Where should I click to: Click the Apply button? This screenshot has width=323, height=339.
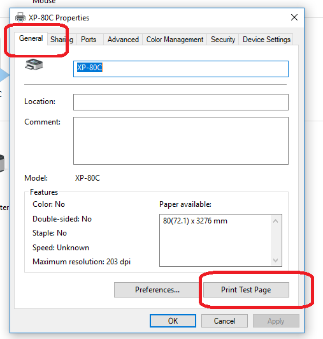click(276, 321)
